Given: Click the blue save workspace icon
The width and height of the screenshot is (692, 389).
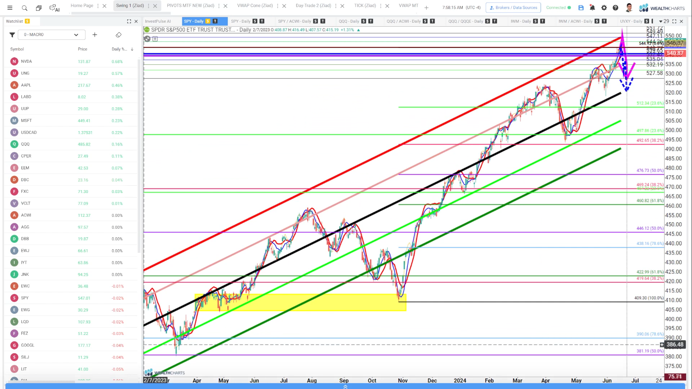Looking at the screenshot, I should (581, 8).
